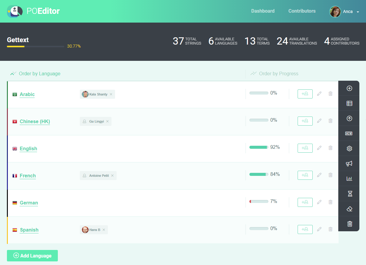Go to the Dashboard menu item
Screen dimensions: 366x265
[x=263, y=11]
